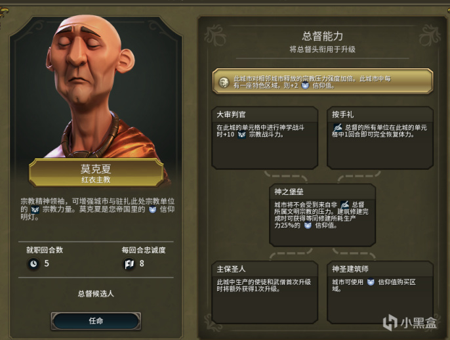Click the flag loyalty icon under 每回合忠诚度
This screenshot has height=340, width=450.
coord(129,264)
